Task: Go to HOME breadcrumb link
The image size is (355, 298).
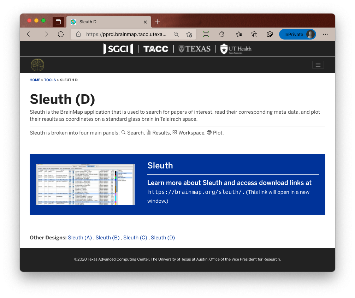Action: [35, 80]
